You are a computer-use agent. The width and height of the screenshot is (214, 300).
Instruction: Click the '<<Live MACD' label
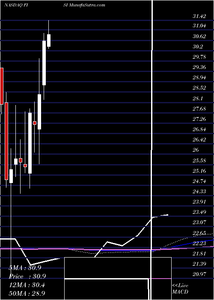[180, 288]
